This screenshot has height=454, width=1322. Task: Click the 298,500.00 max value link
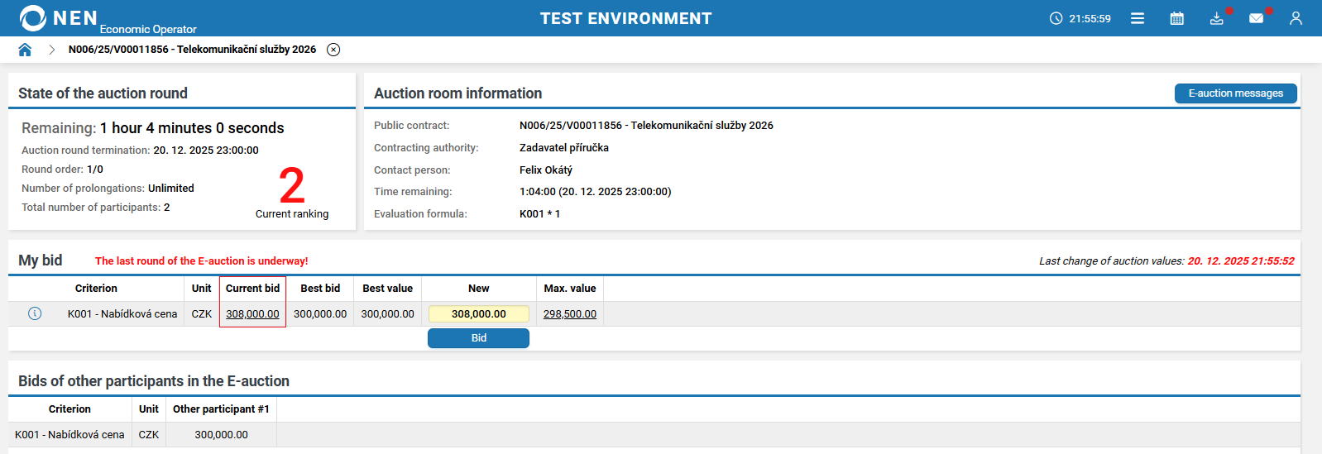[569, 314]
